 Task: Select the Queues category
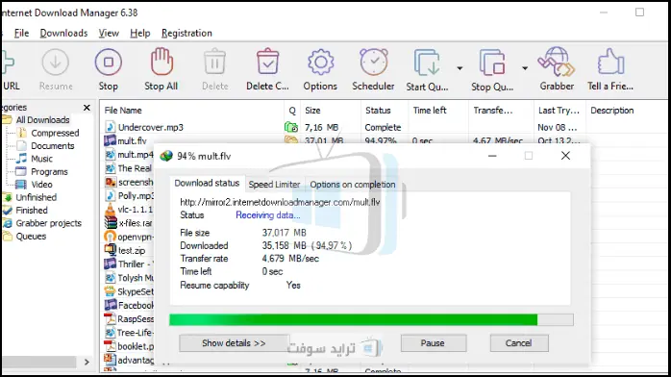tap(31, 237)
